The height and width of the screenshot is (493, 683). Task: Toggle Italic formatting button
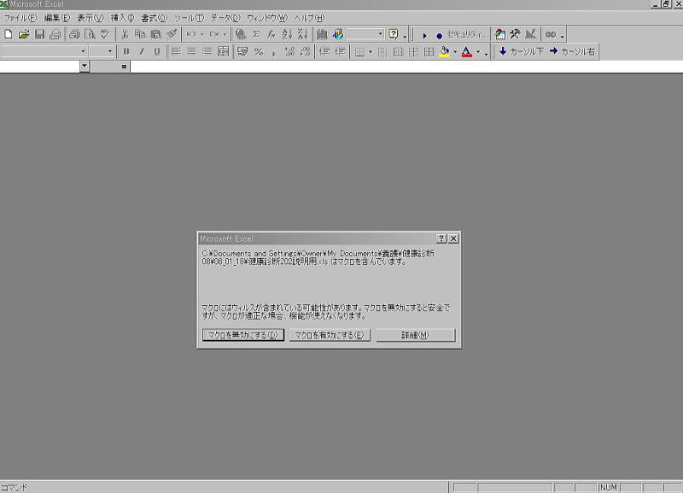point(142,51)
